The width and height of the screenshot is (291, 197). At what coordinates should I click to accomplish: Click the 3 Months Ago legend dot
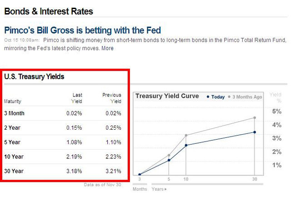pos(235,97)
